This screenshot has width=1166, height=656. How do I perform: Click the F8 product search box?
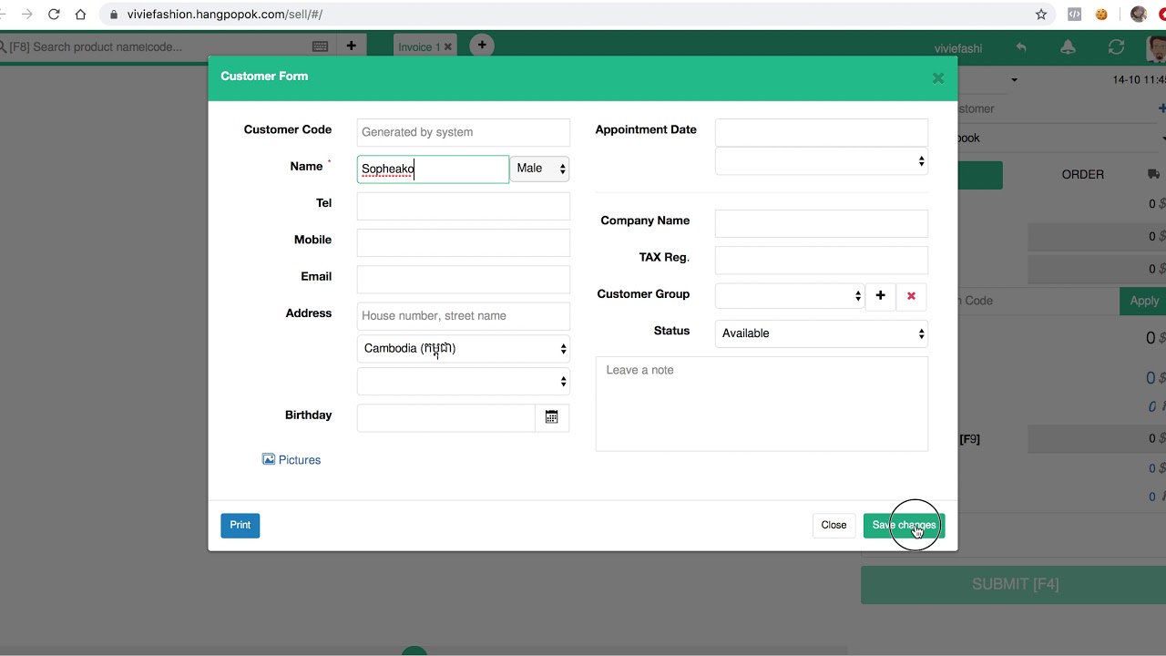155,46
